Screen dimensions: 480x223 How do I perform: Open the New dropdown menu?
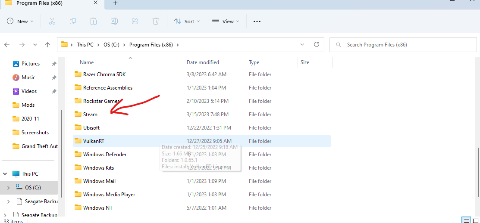(x=20, y=22)
